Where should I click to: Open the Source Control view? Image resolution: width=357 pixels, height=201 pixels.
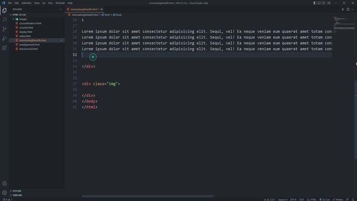click(x=4, y=29)
